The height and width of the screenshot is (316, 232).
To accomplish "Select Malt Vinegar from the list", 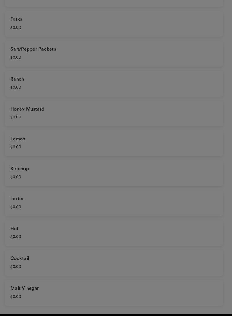I will pos(114,292).
